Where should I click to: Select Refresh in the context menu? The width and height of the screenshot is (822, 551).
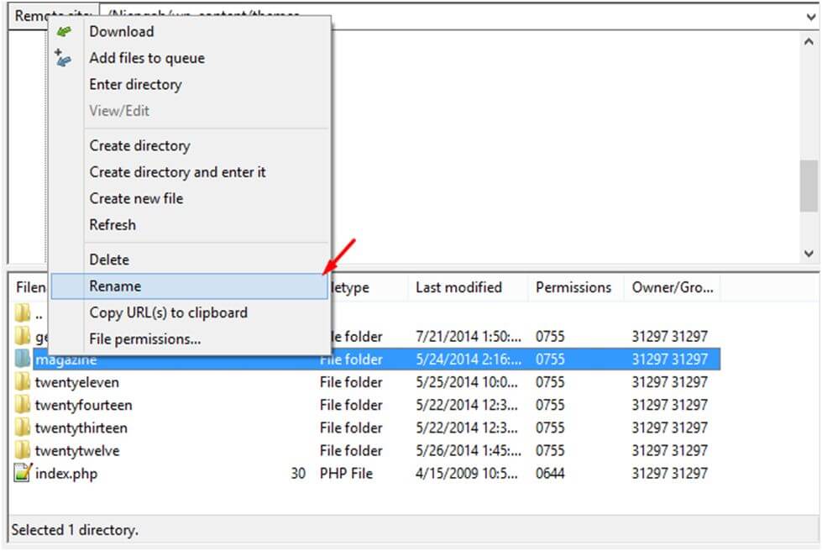[113, 225]
